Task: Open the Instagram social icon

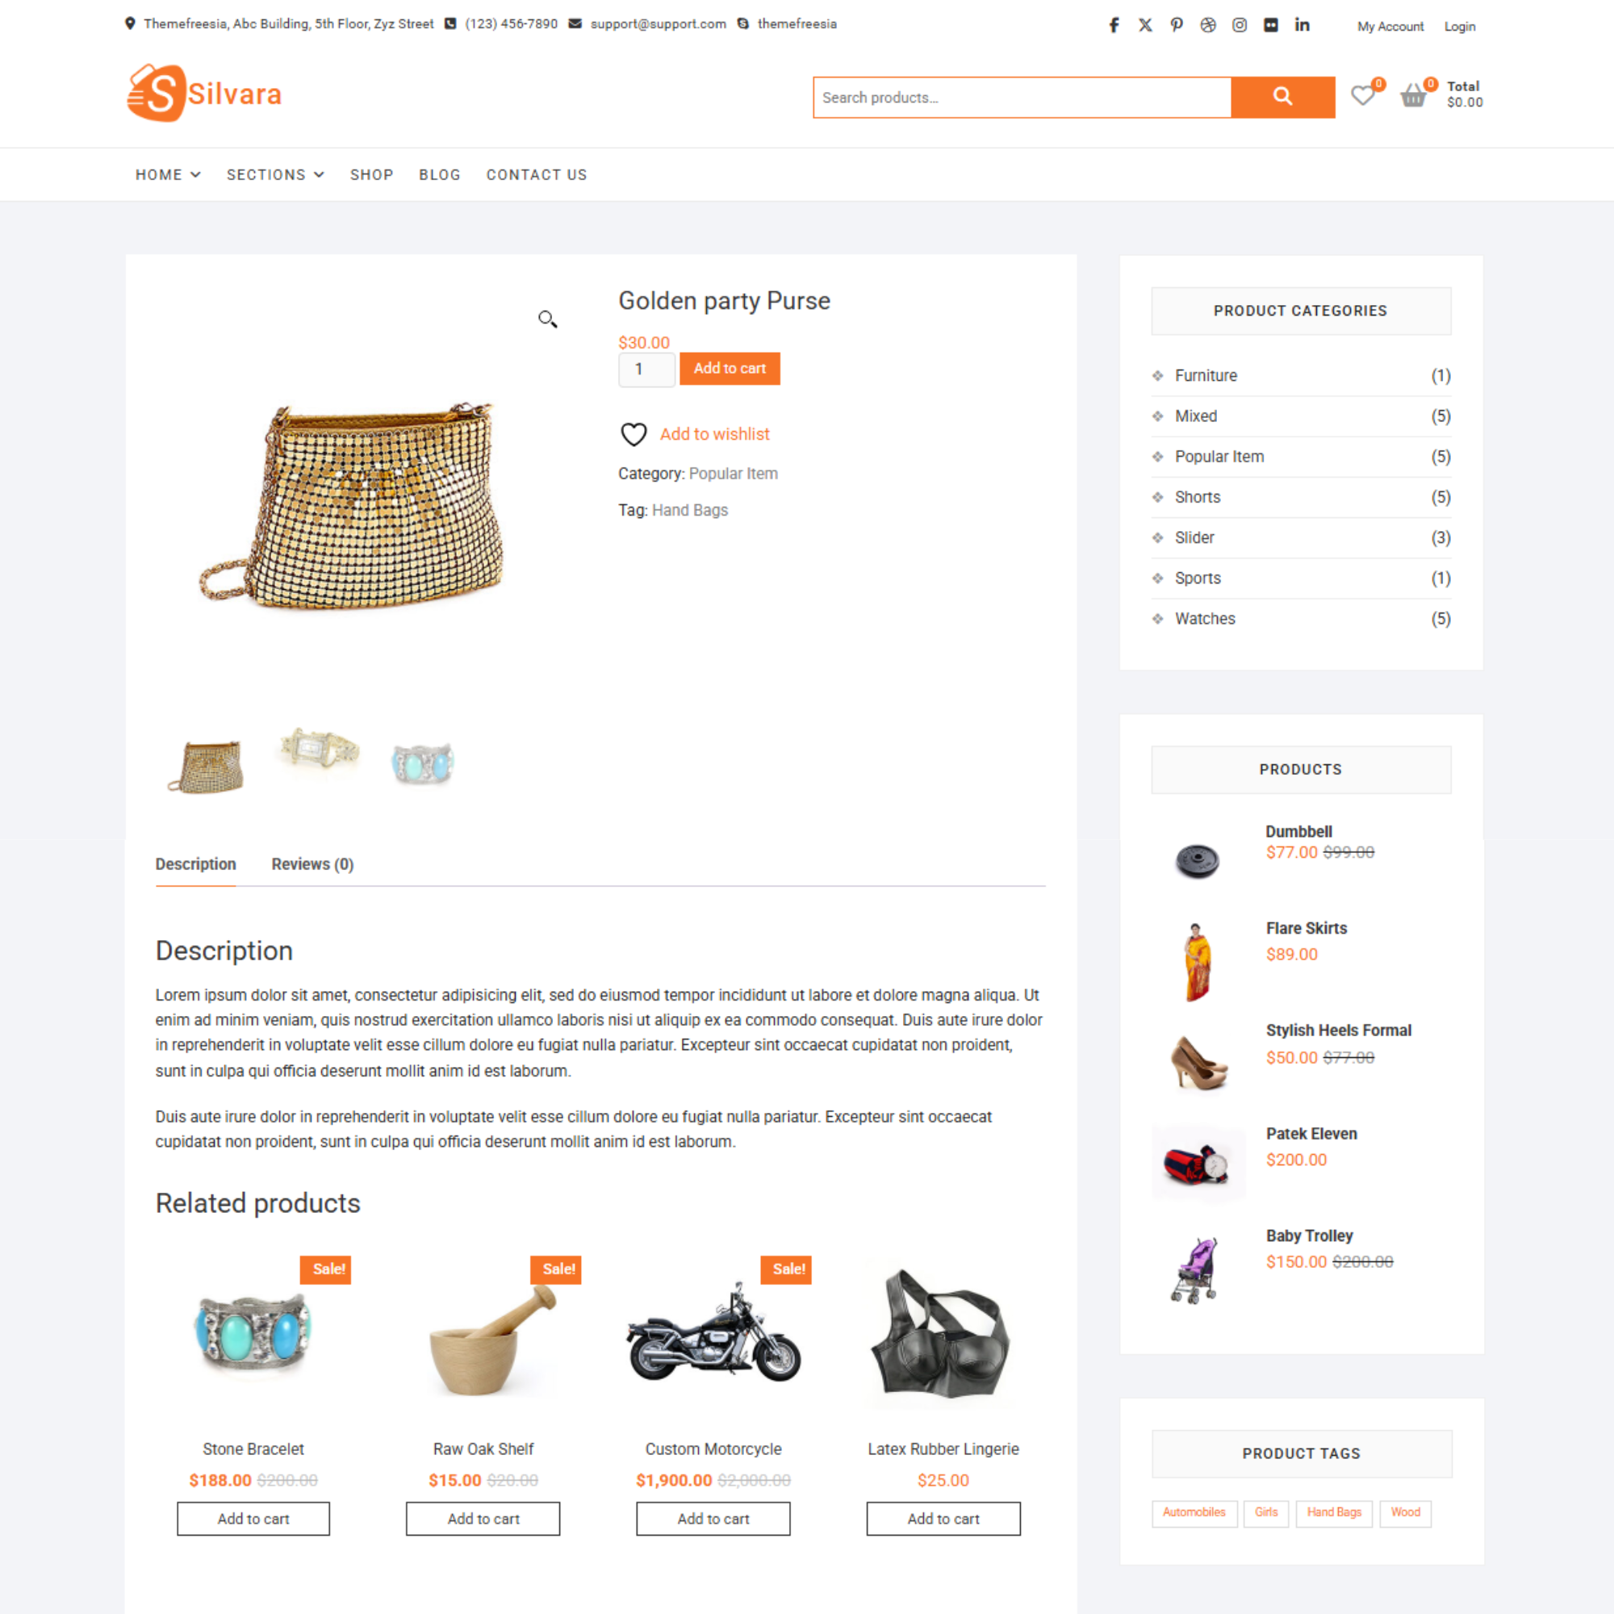Action: 1240,25
